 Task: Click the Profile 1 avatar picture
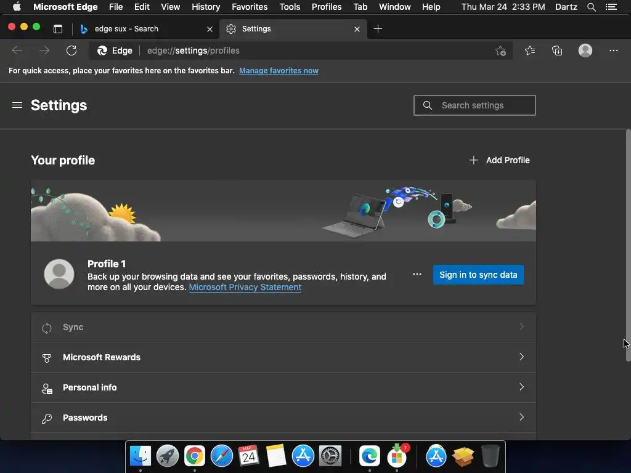(x=59, y=274)
